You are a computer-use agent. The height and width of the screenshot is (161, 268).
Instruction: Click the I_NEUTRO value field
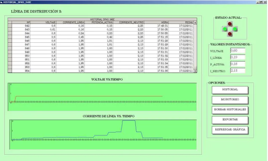(x=238, y=70)
